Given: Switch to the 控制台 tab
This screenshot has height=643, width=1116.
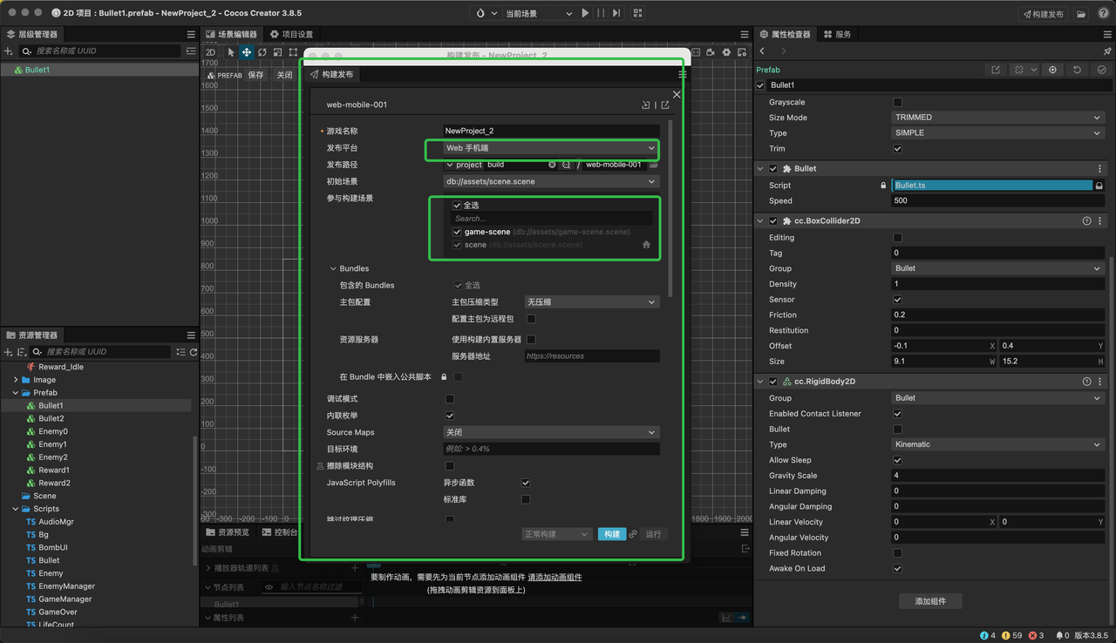Looking at the screenshot, I should 280,532.
